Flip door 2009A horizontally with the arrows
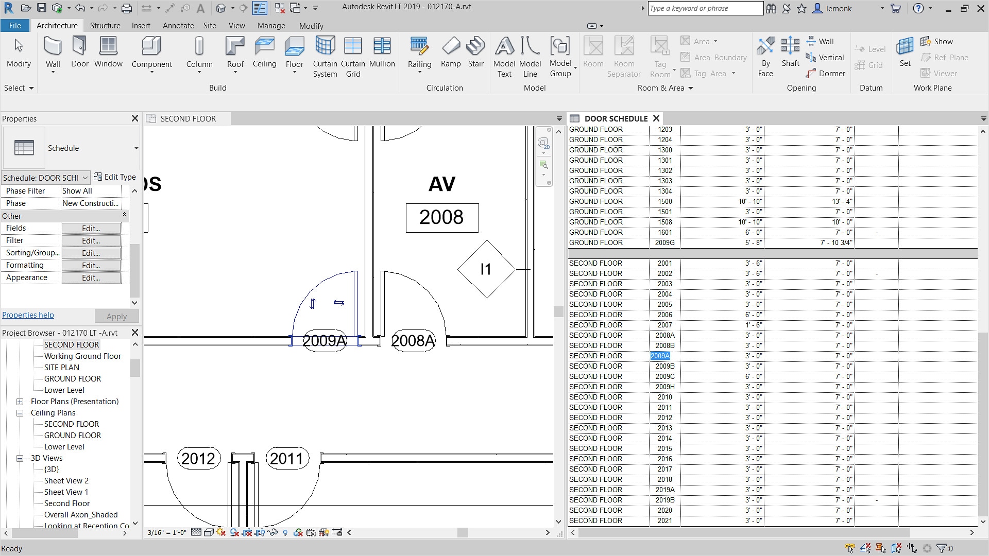 338,303
